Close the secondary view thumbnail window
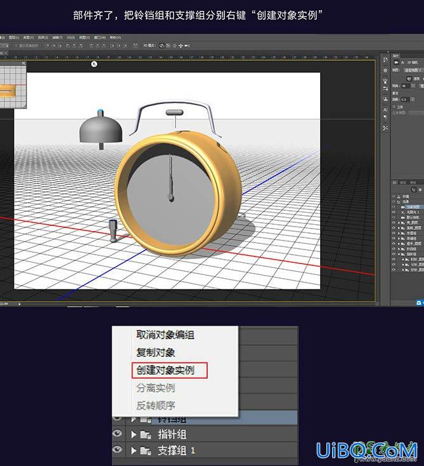 [x=23, y=63]
